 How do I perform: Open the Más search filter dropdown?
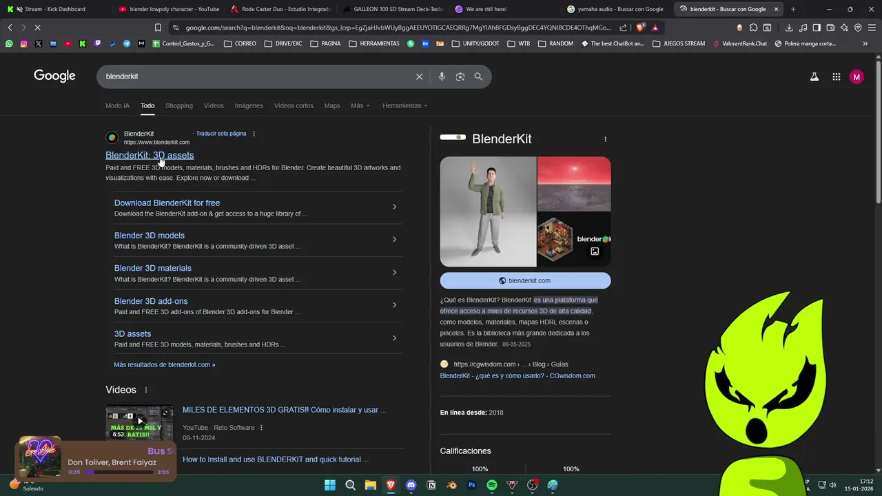click(x=360, y=105)
